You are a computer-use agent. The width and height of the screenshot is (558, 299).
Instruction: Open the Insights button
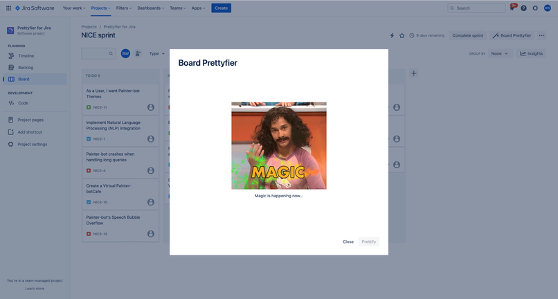(531, 54)
